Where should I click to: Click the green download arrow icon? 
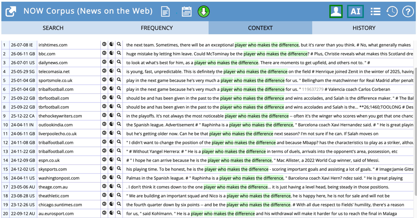(x=203, y=12)
